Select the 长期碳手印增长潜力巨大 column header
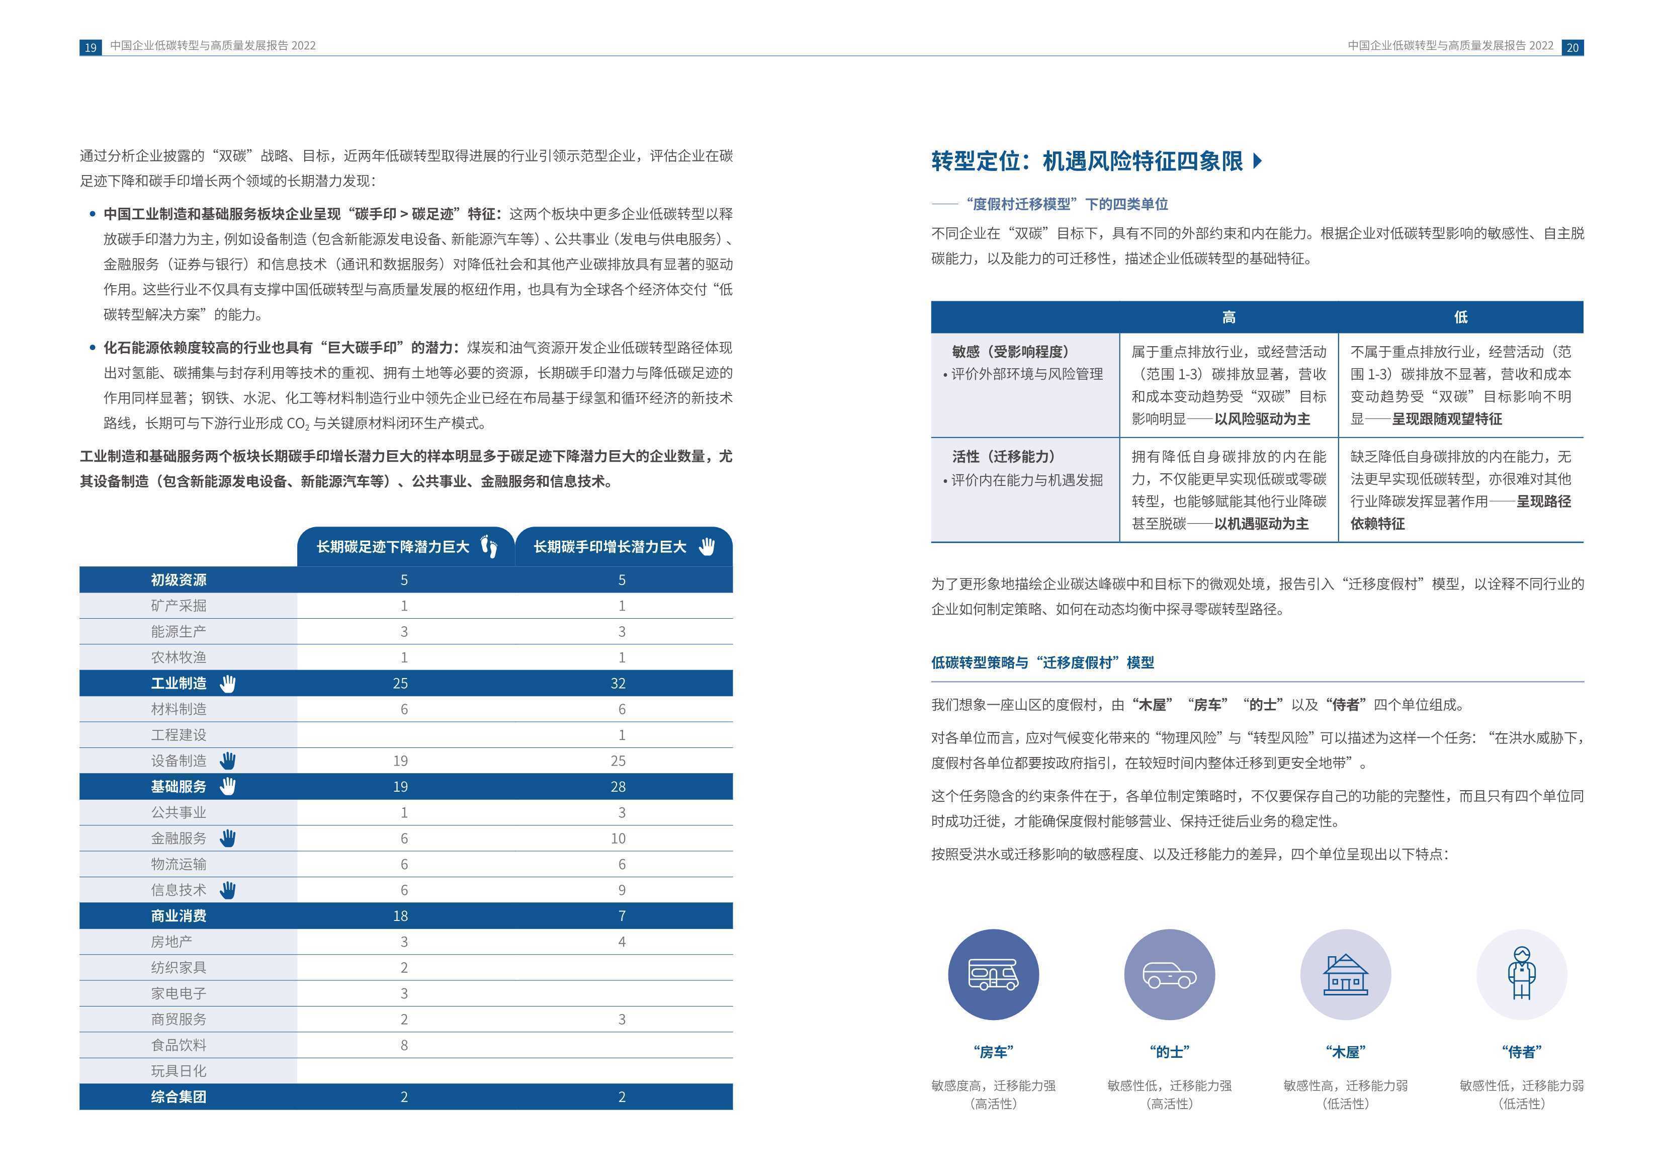The width and height of the screenshot is (1663, 1176). [x=624, y=546]
